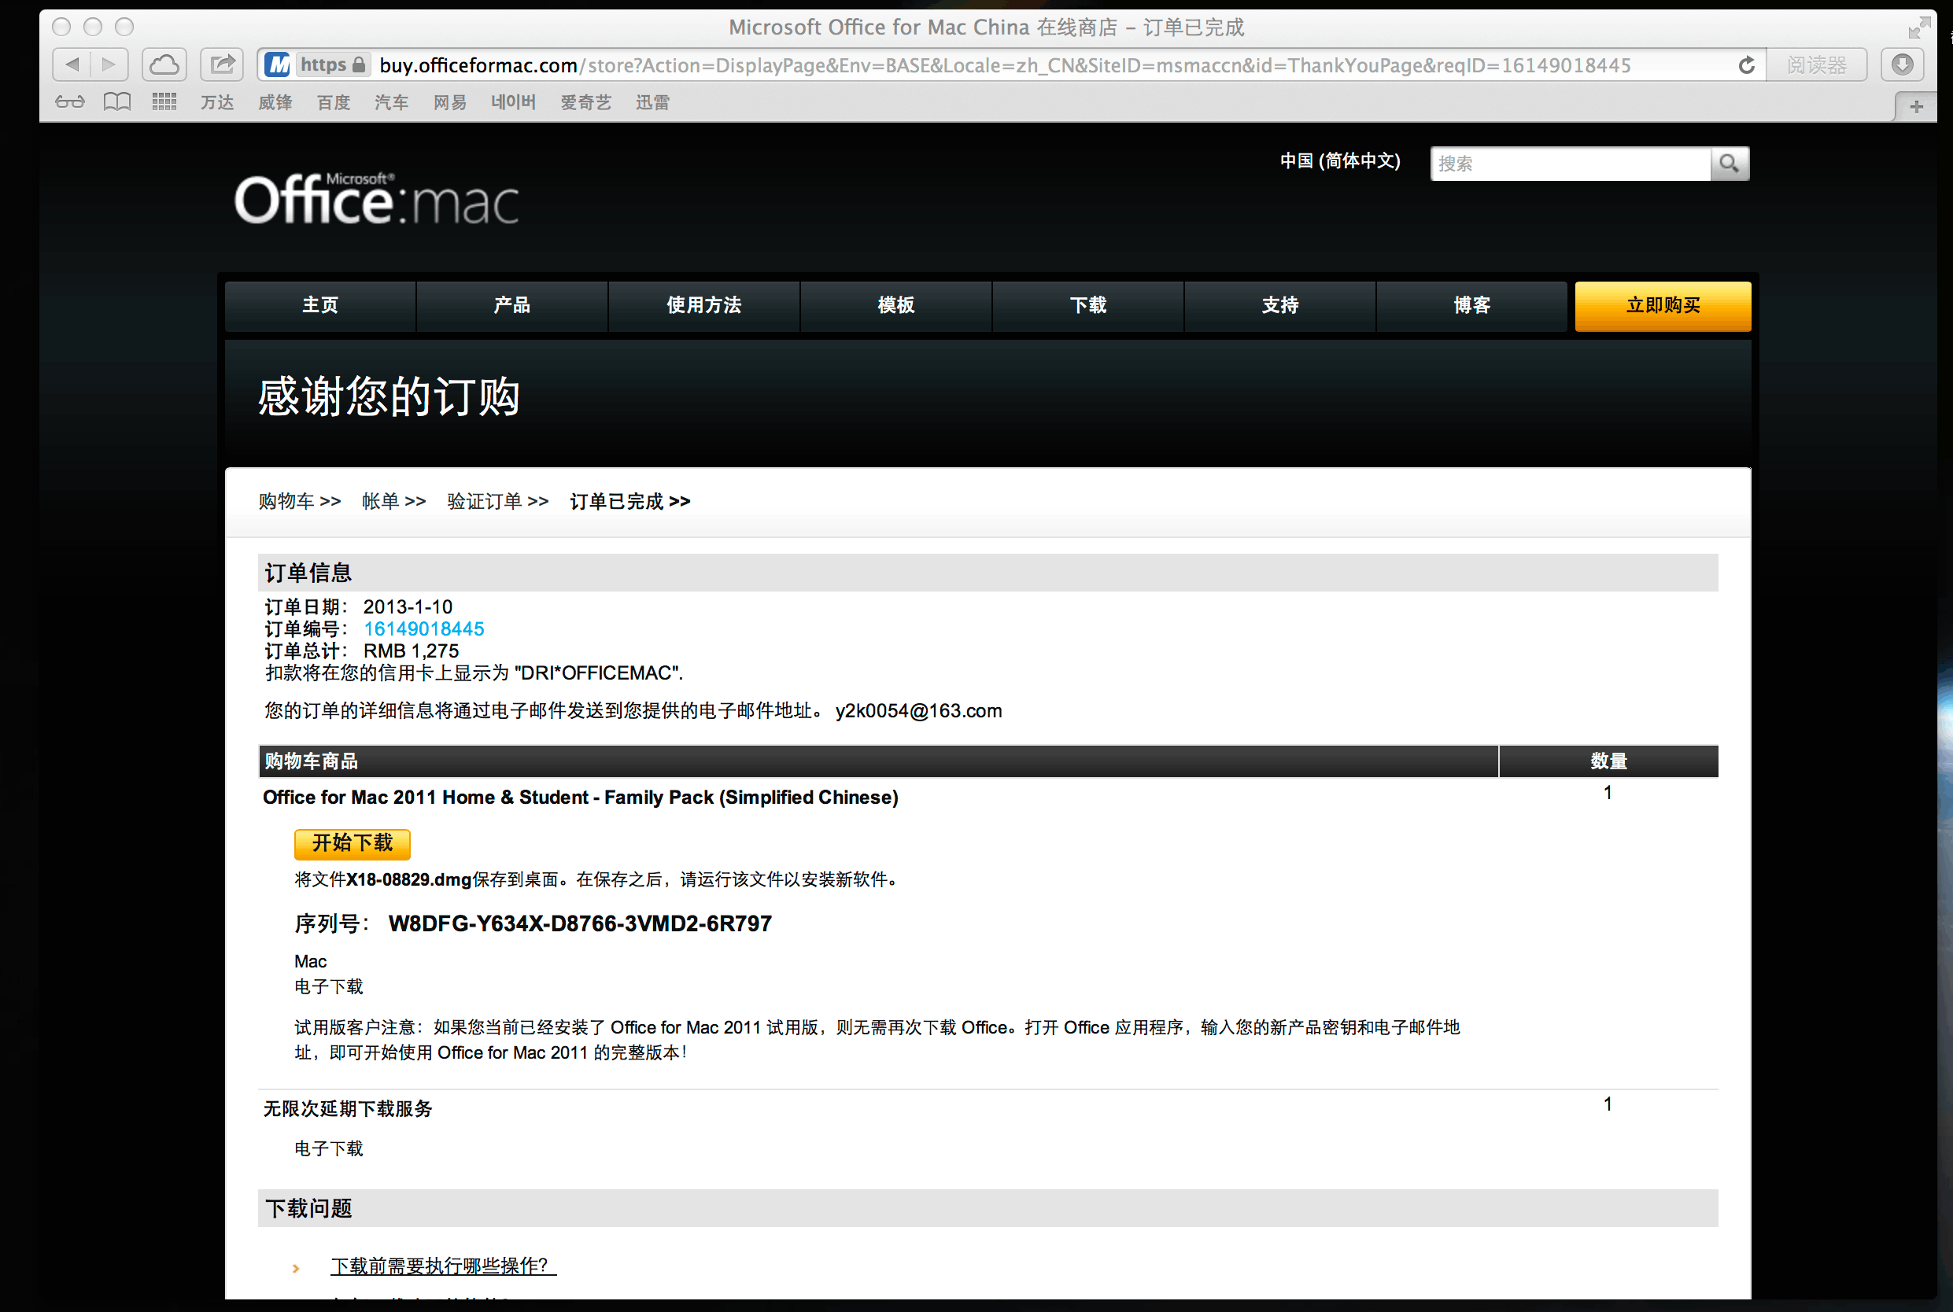Open the 迅雷 bookmark
This screenshot has width=1953, height=1312.
click(x=652, y=102)
